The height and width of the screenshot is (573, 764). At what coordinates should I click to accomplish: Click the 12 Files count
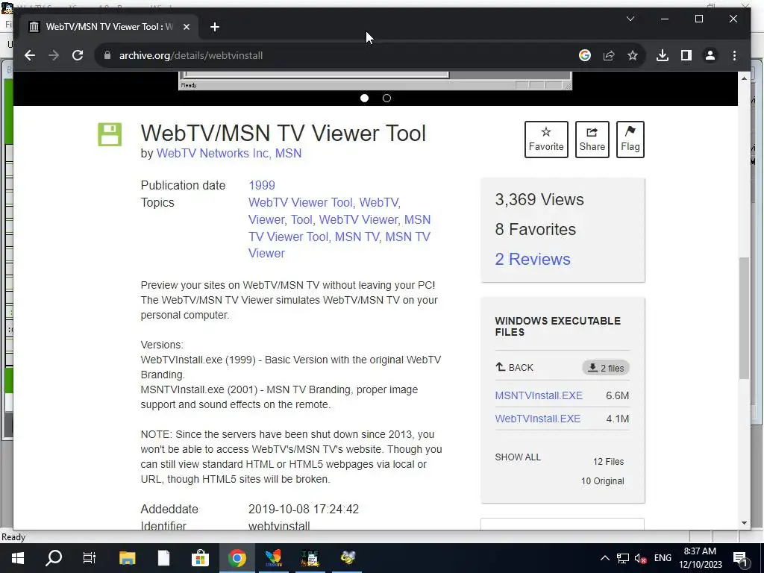click(x=608, y=461)
